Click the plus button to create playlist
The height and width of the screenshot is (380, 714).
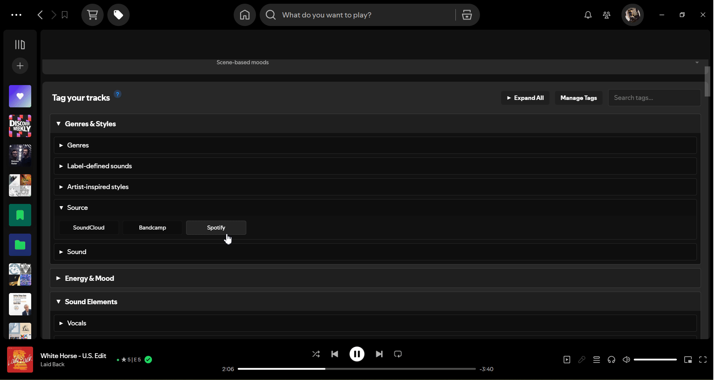20,66
